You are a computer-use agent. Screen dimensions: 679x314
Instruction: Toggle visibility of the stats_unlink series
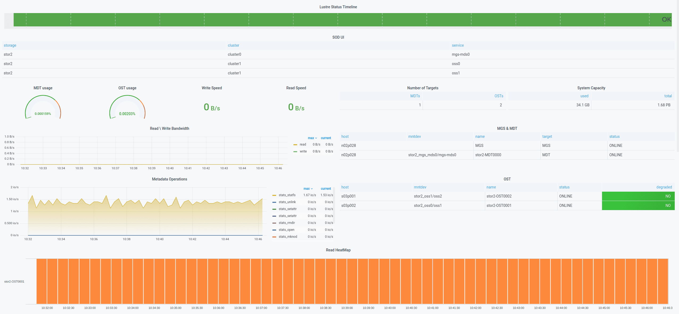click(x=287, y=202)
